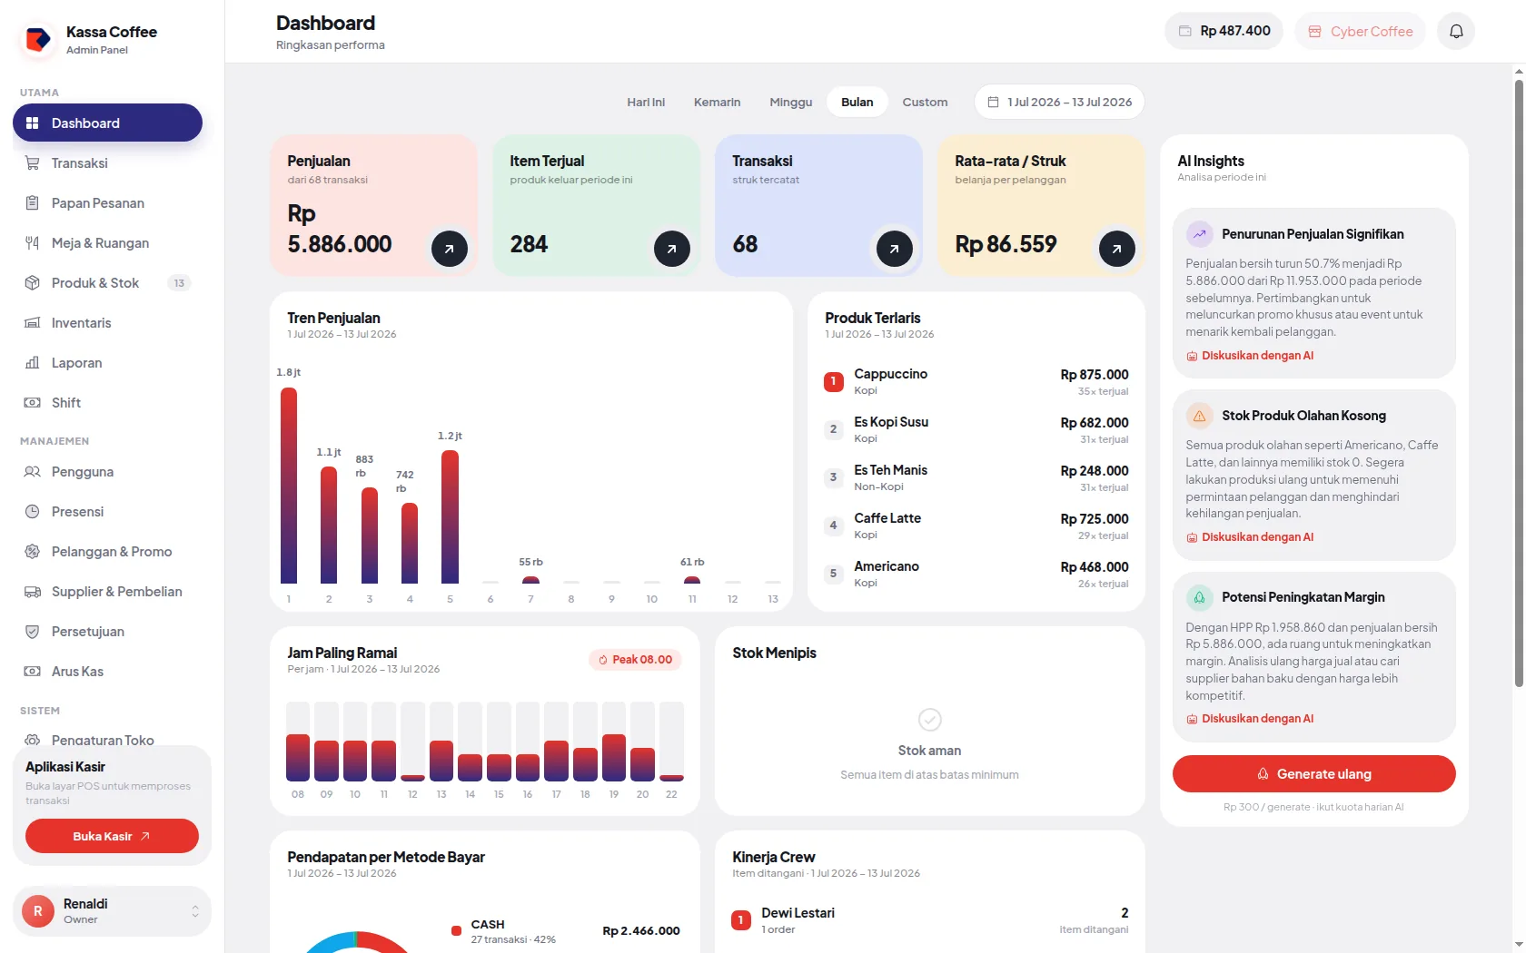Click the 13 badge on Produk & Stok
1526x953 pixels.
click(x=179, y=283)
